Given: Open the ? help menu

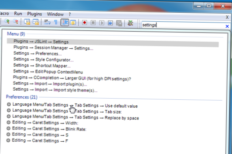Looking at the screenshot, I should coord(70,14).
